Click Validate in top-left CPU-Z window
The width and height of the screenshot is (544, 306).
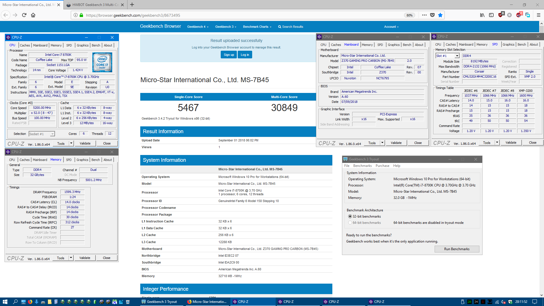click(x=85, y=143)
